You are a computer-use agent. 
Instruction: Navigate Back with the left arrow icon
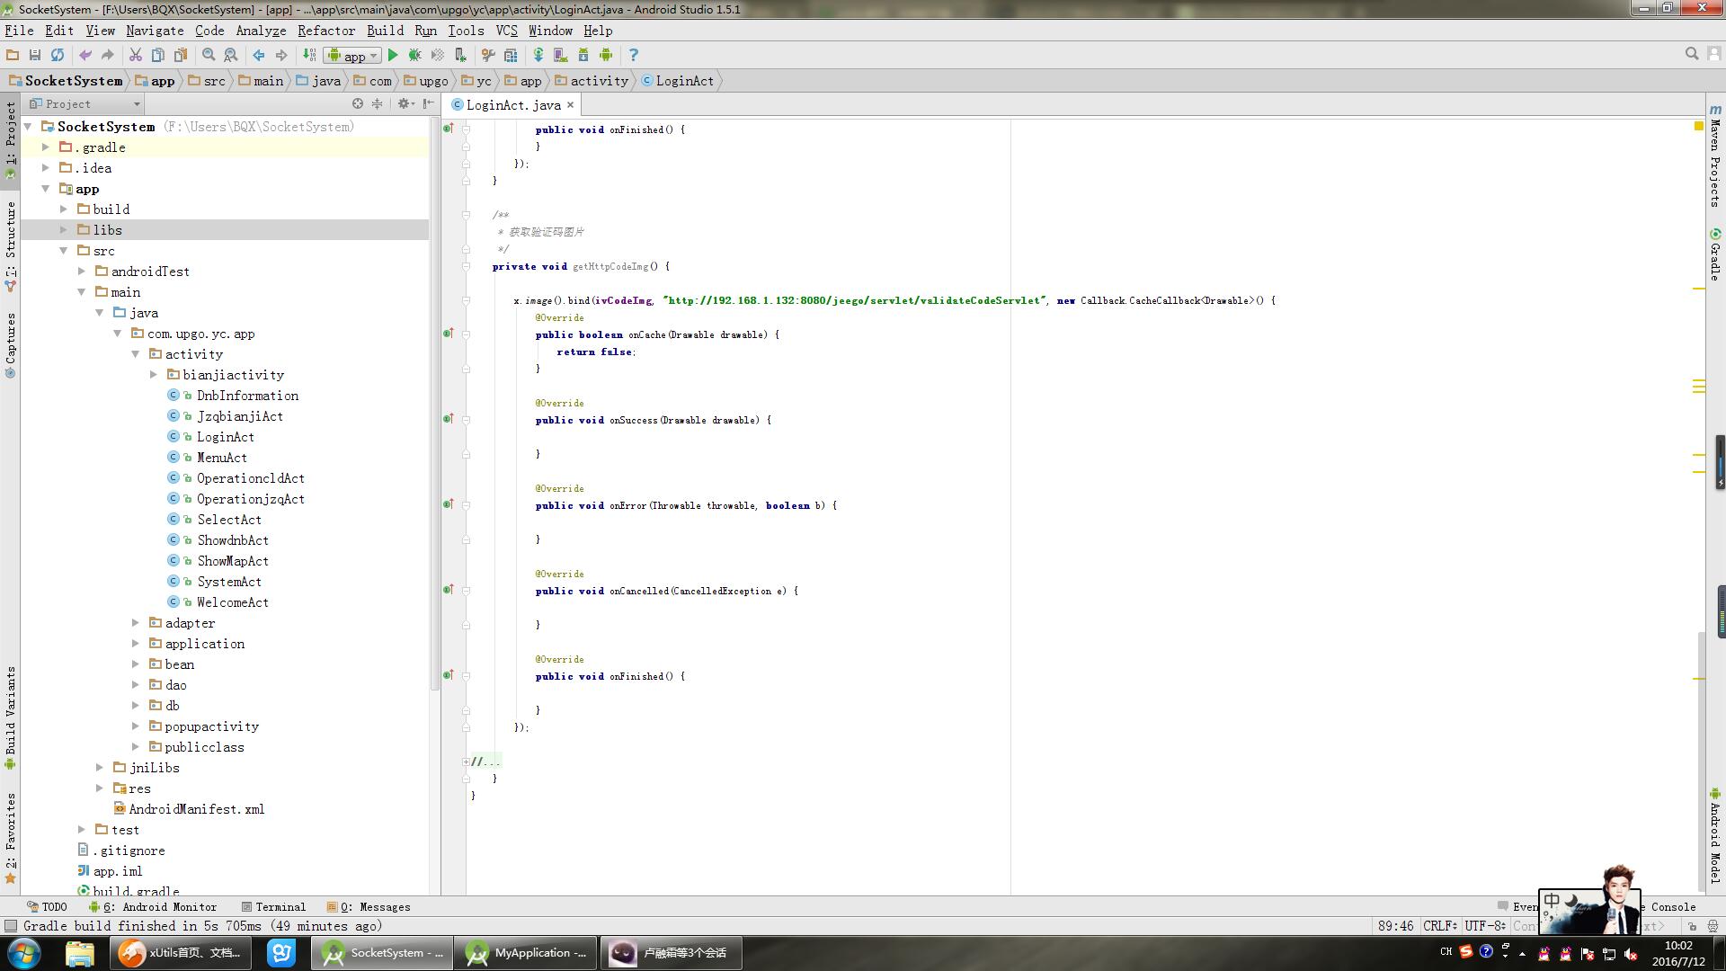click(259, 55)
